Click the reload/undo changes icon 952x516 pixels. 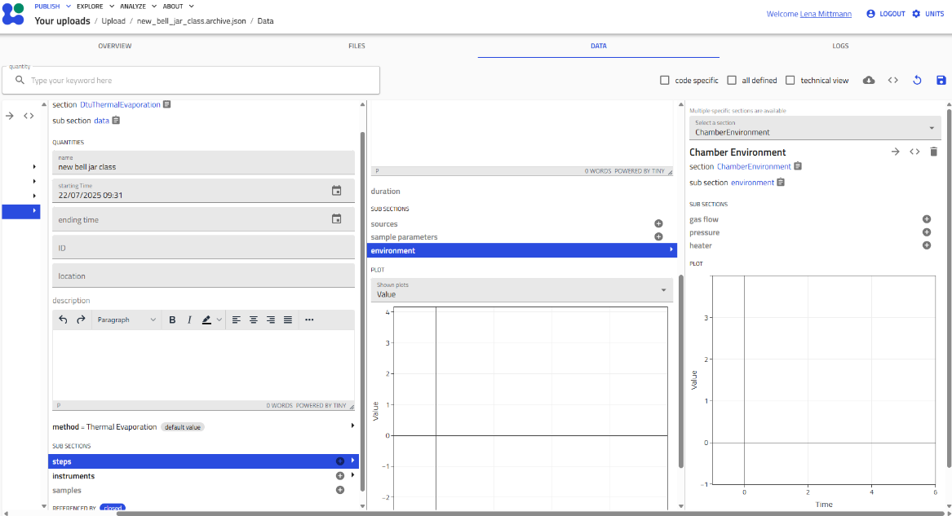click(x=917, y=80)
